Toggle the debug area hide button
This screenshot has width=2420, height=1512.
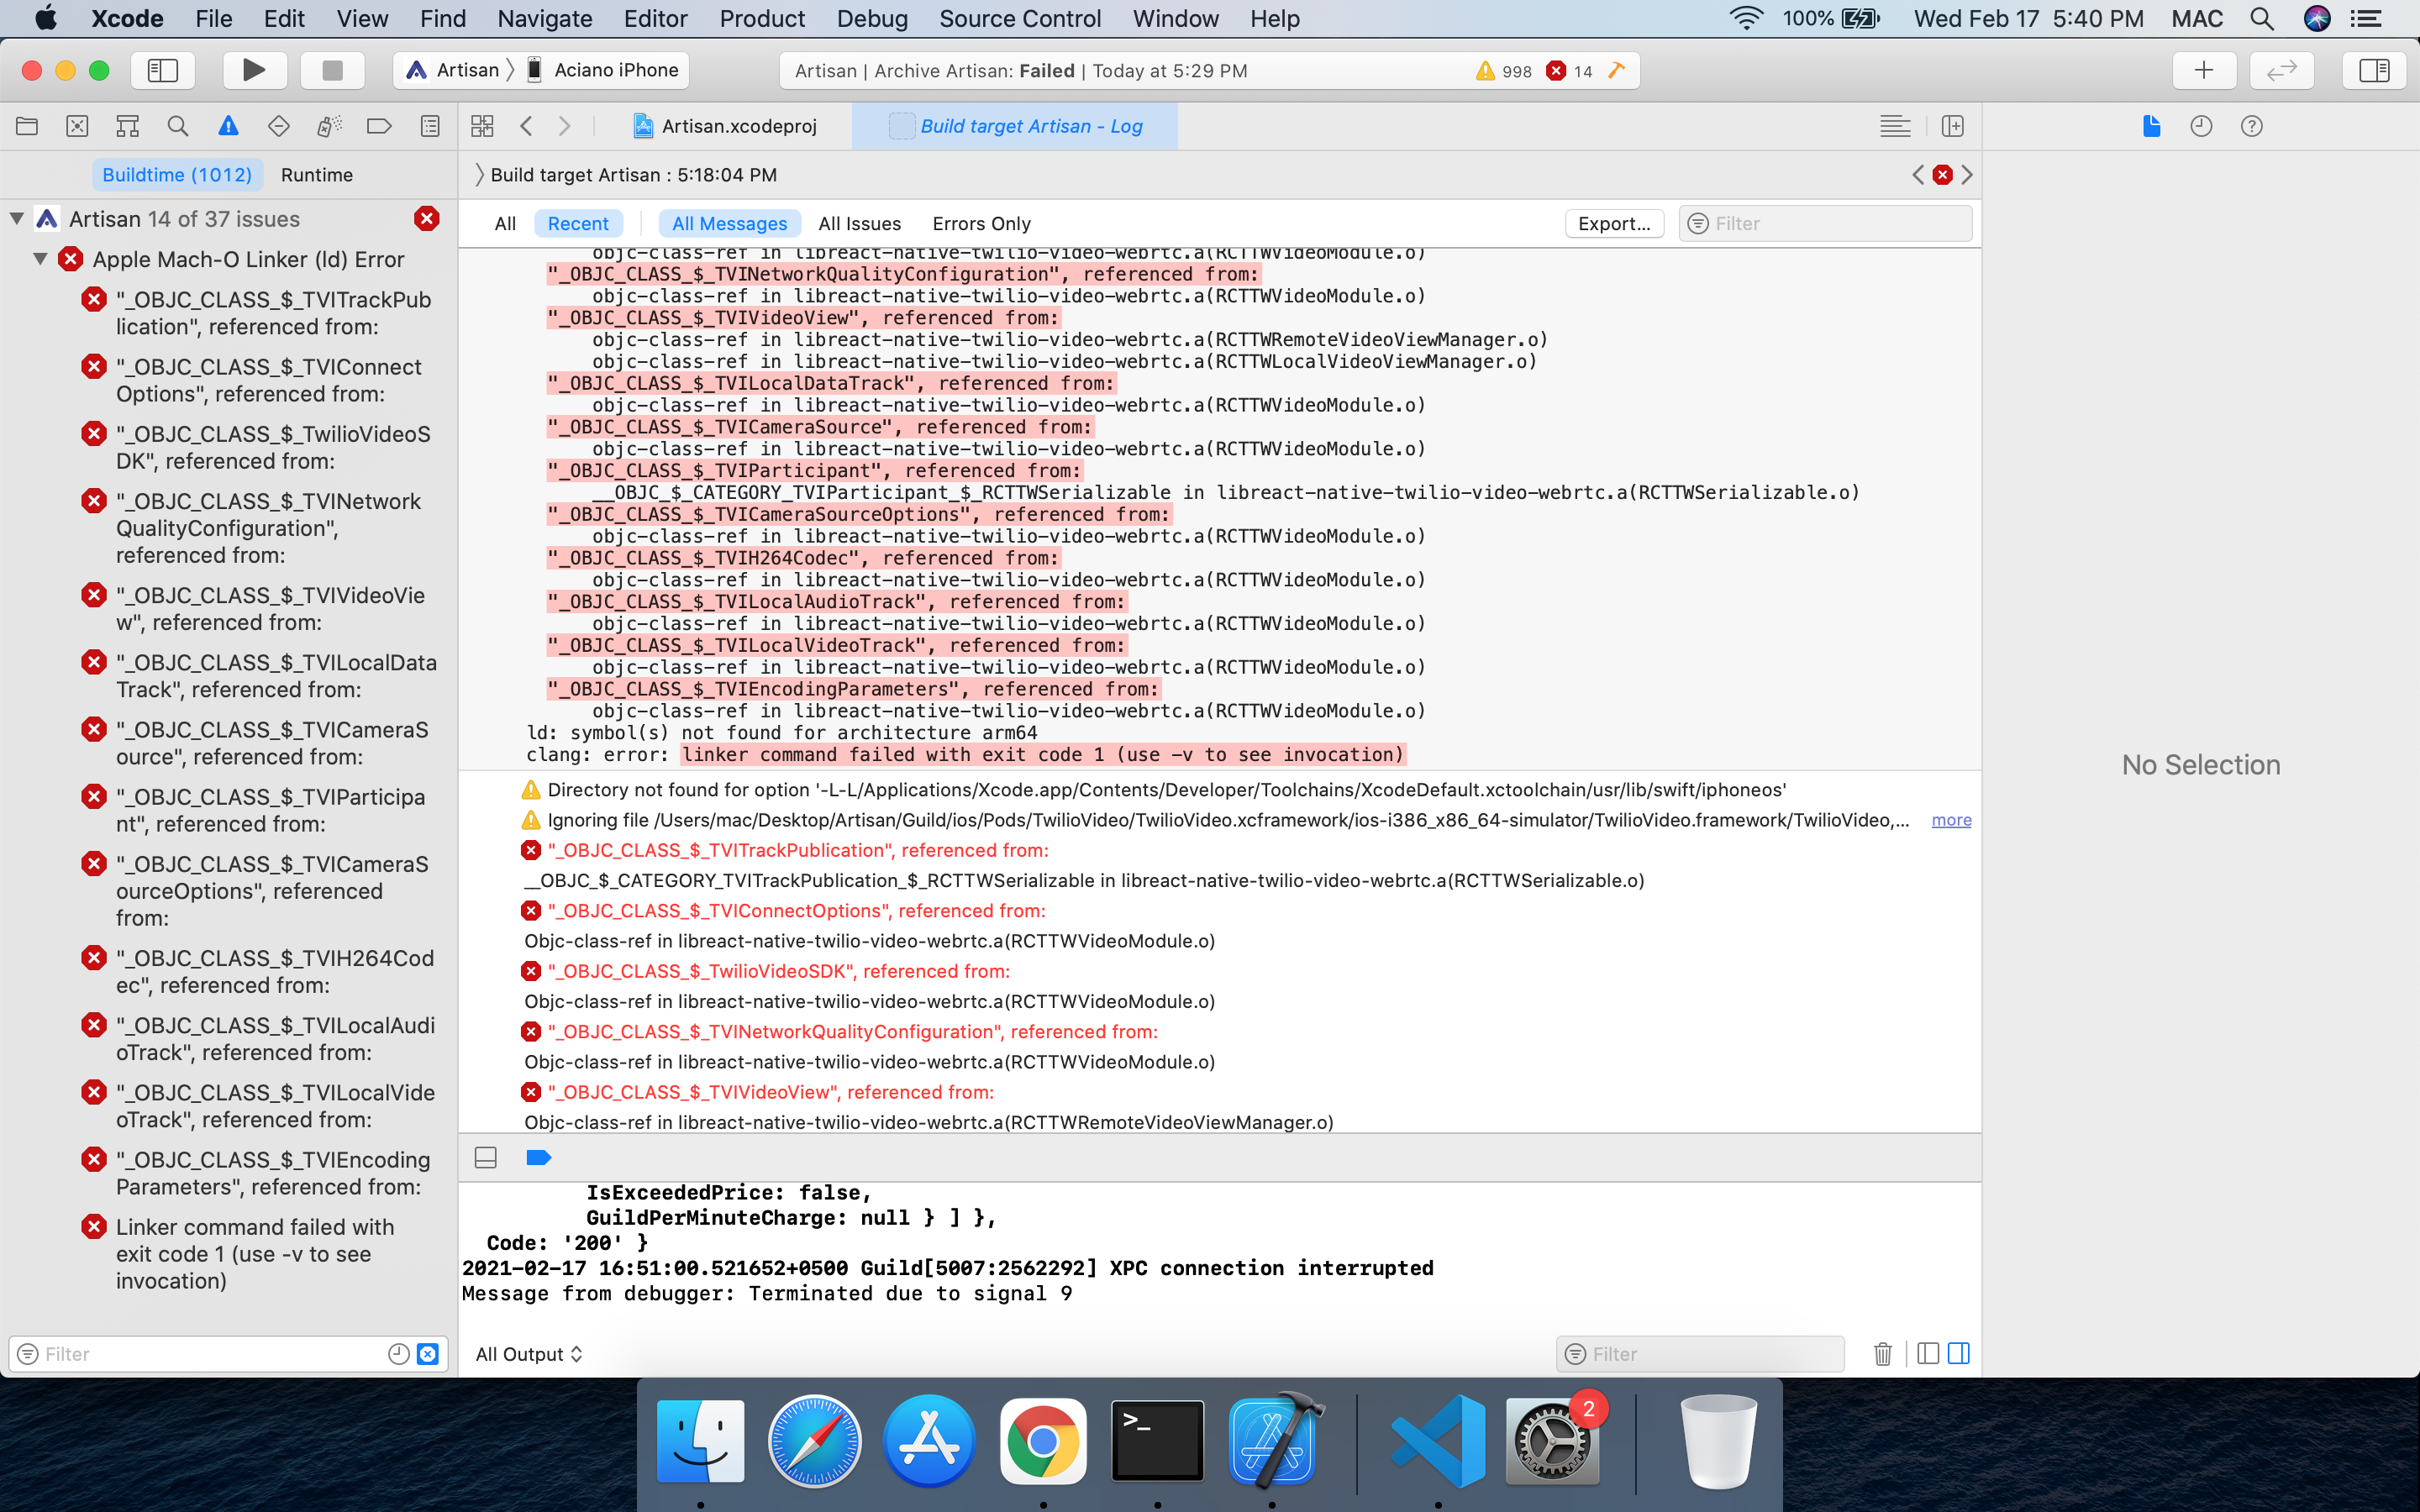486,1157
